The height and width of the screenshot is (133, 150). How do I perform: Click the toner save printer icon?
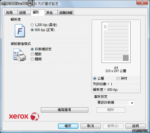(x=20, y=55)
